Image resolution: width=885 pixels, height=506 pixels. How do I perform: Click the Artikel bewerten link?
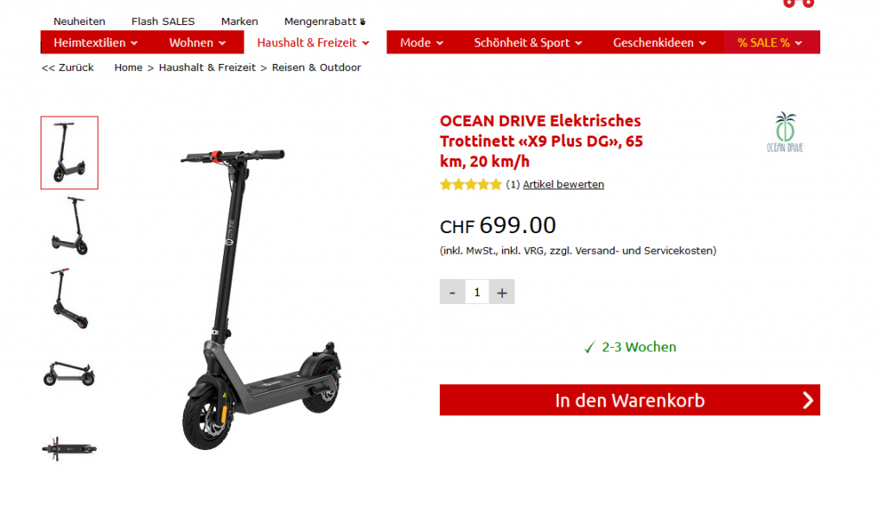[x=563, y=185]
